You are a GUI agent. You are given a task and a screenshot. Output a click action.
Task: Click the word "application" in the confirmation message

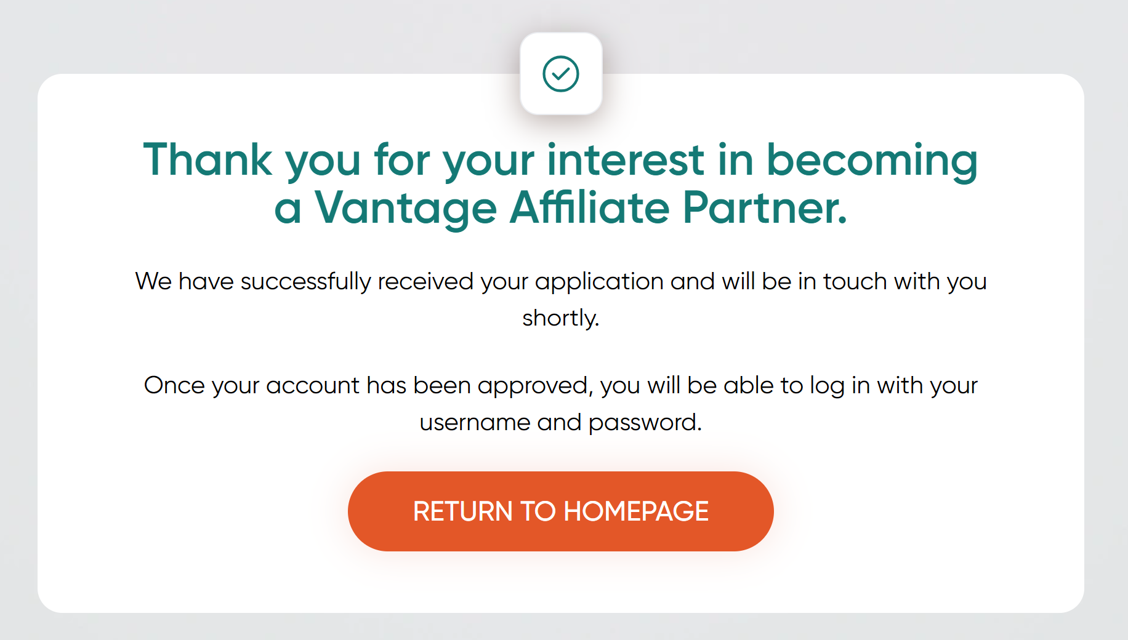click(x=599, y=281)
